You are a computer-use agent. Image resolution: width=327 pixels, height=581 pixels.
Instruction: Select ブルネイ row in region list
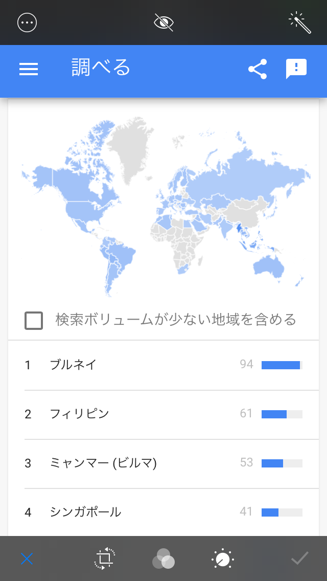pyautogui.click(x=73, y=365)
